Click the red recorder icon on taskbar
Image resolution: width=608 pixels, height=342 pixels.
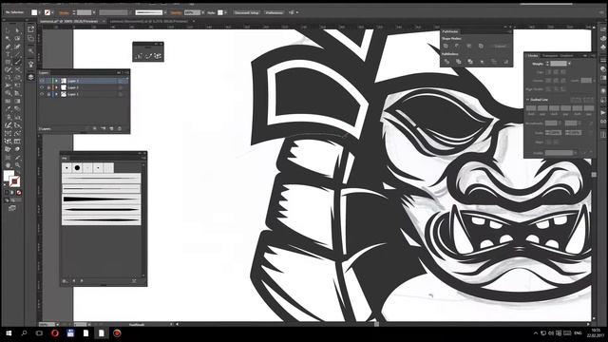(117, 333)
